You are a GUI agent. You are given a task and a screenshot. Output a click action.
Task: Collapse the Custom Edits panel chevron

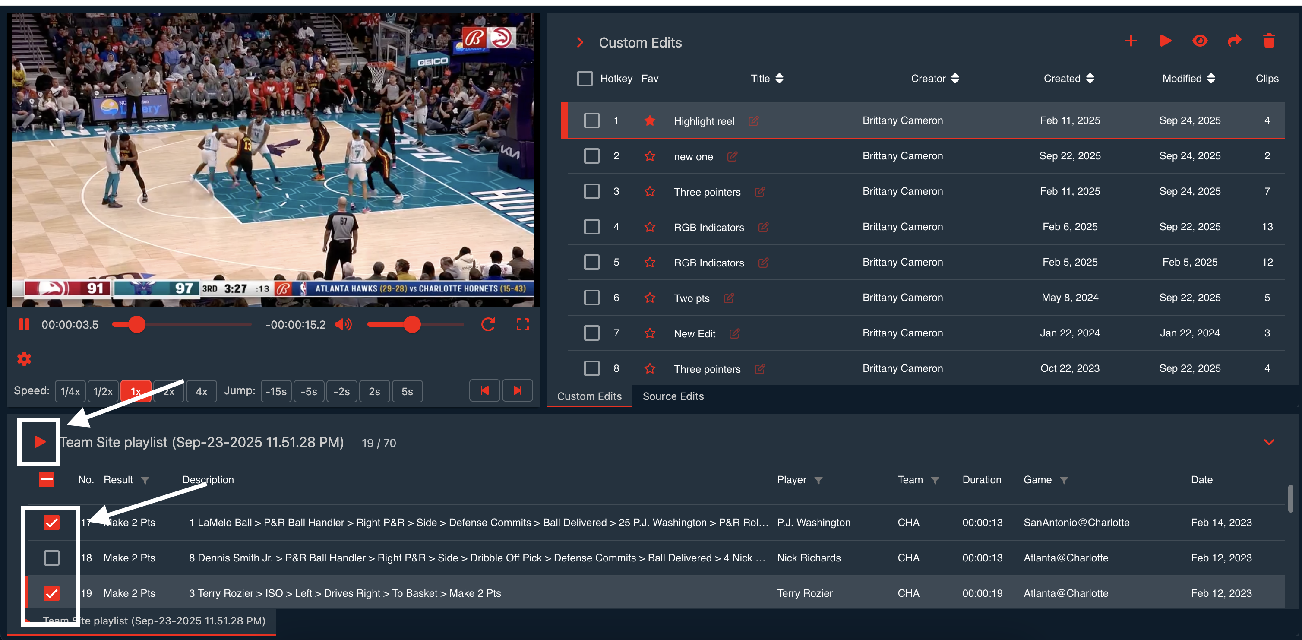(580, 42)
